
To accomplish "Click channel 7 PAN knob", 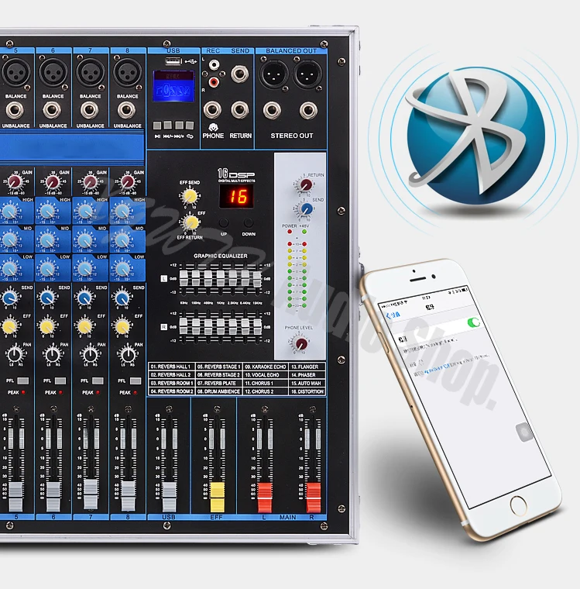I will 90,354.
